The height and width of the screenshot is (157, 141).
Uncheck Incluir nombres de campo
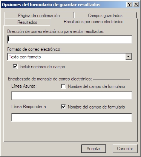pos(15,66)
